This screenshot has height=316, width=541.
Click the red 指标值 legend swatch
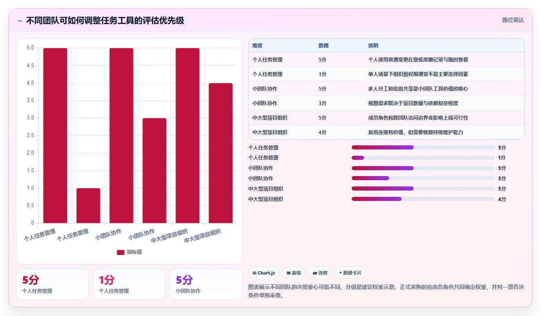121,252
